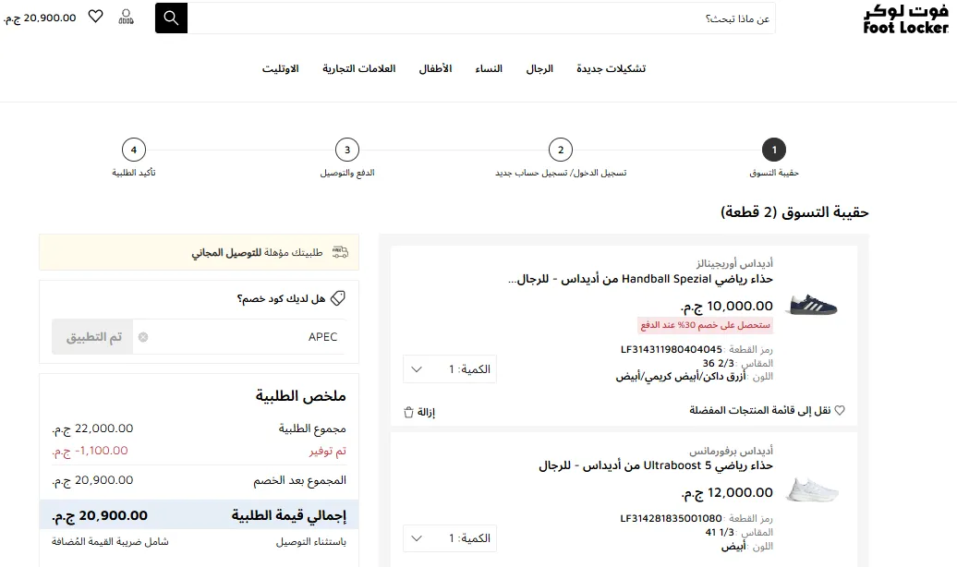This screenshot has width=957, height=567.
Task: Open Ultraboost 5 shoe thumbnail
Action: 812,490
